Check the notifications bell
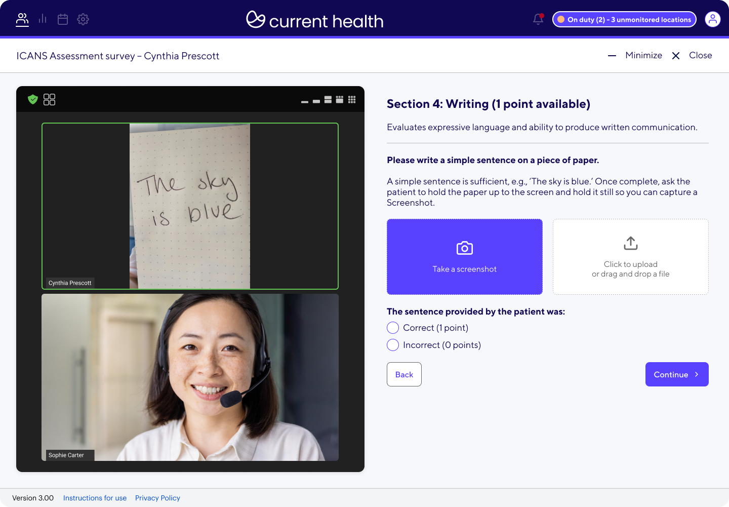729x507 pixels. pos(538,19)
